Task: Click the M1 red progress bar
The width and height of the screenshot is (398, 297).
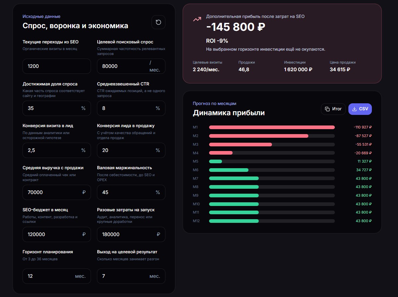Action: (272, 127)
